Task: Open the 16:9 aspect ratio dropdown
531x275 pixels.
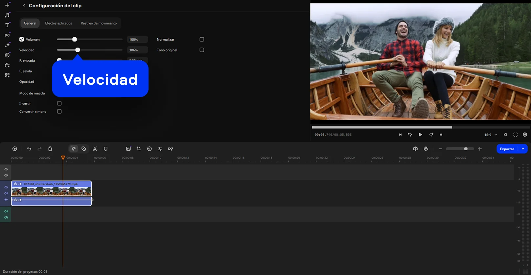Action: (491, 135)
